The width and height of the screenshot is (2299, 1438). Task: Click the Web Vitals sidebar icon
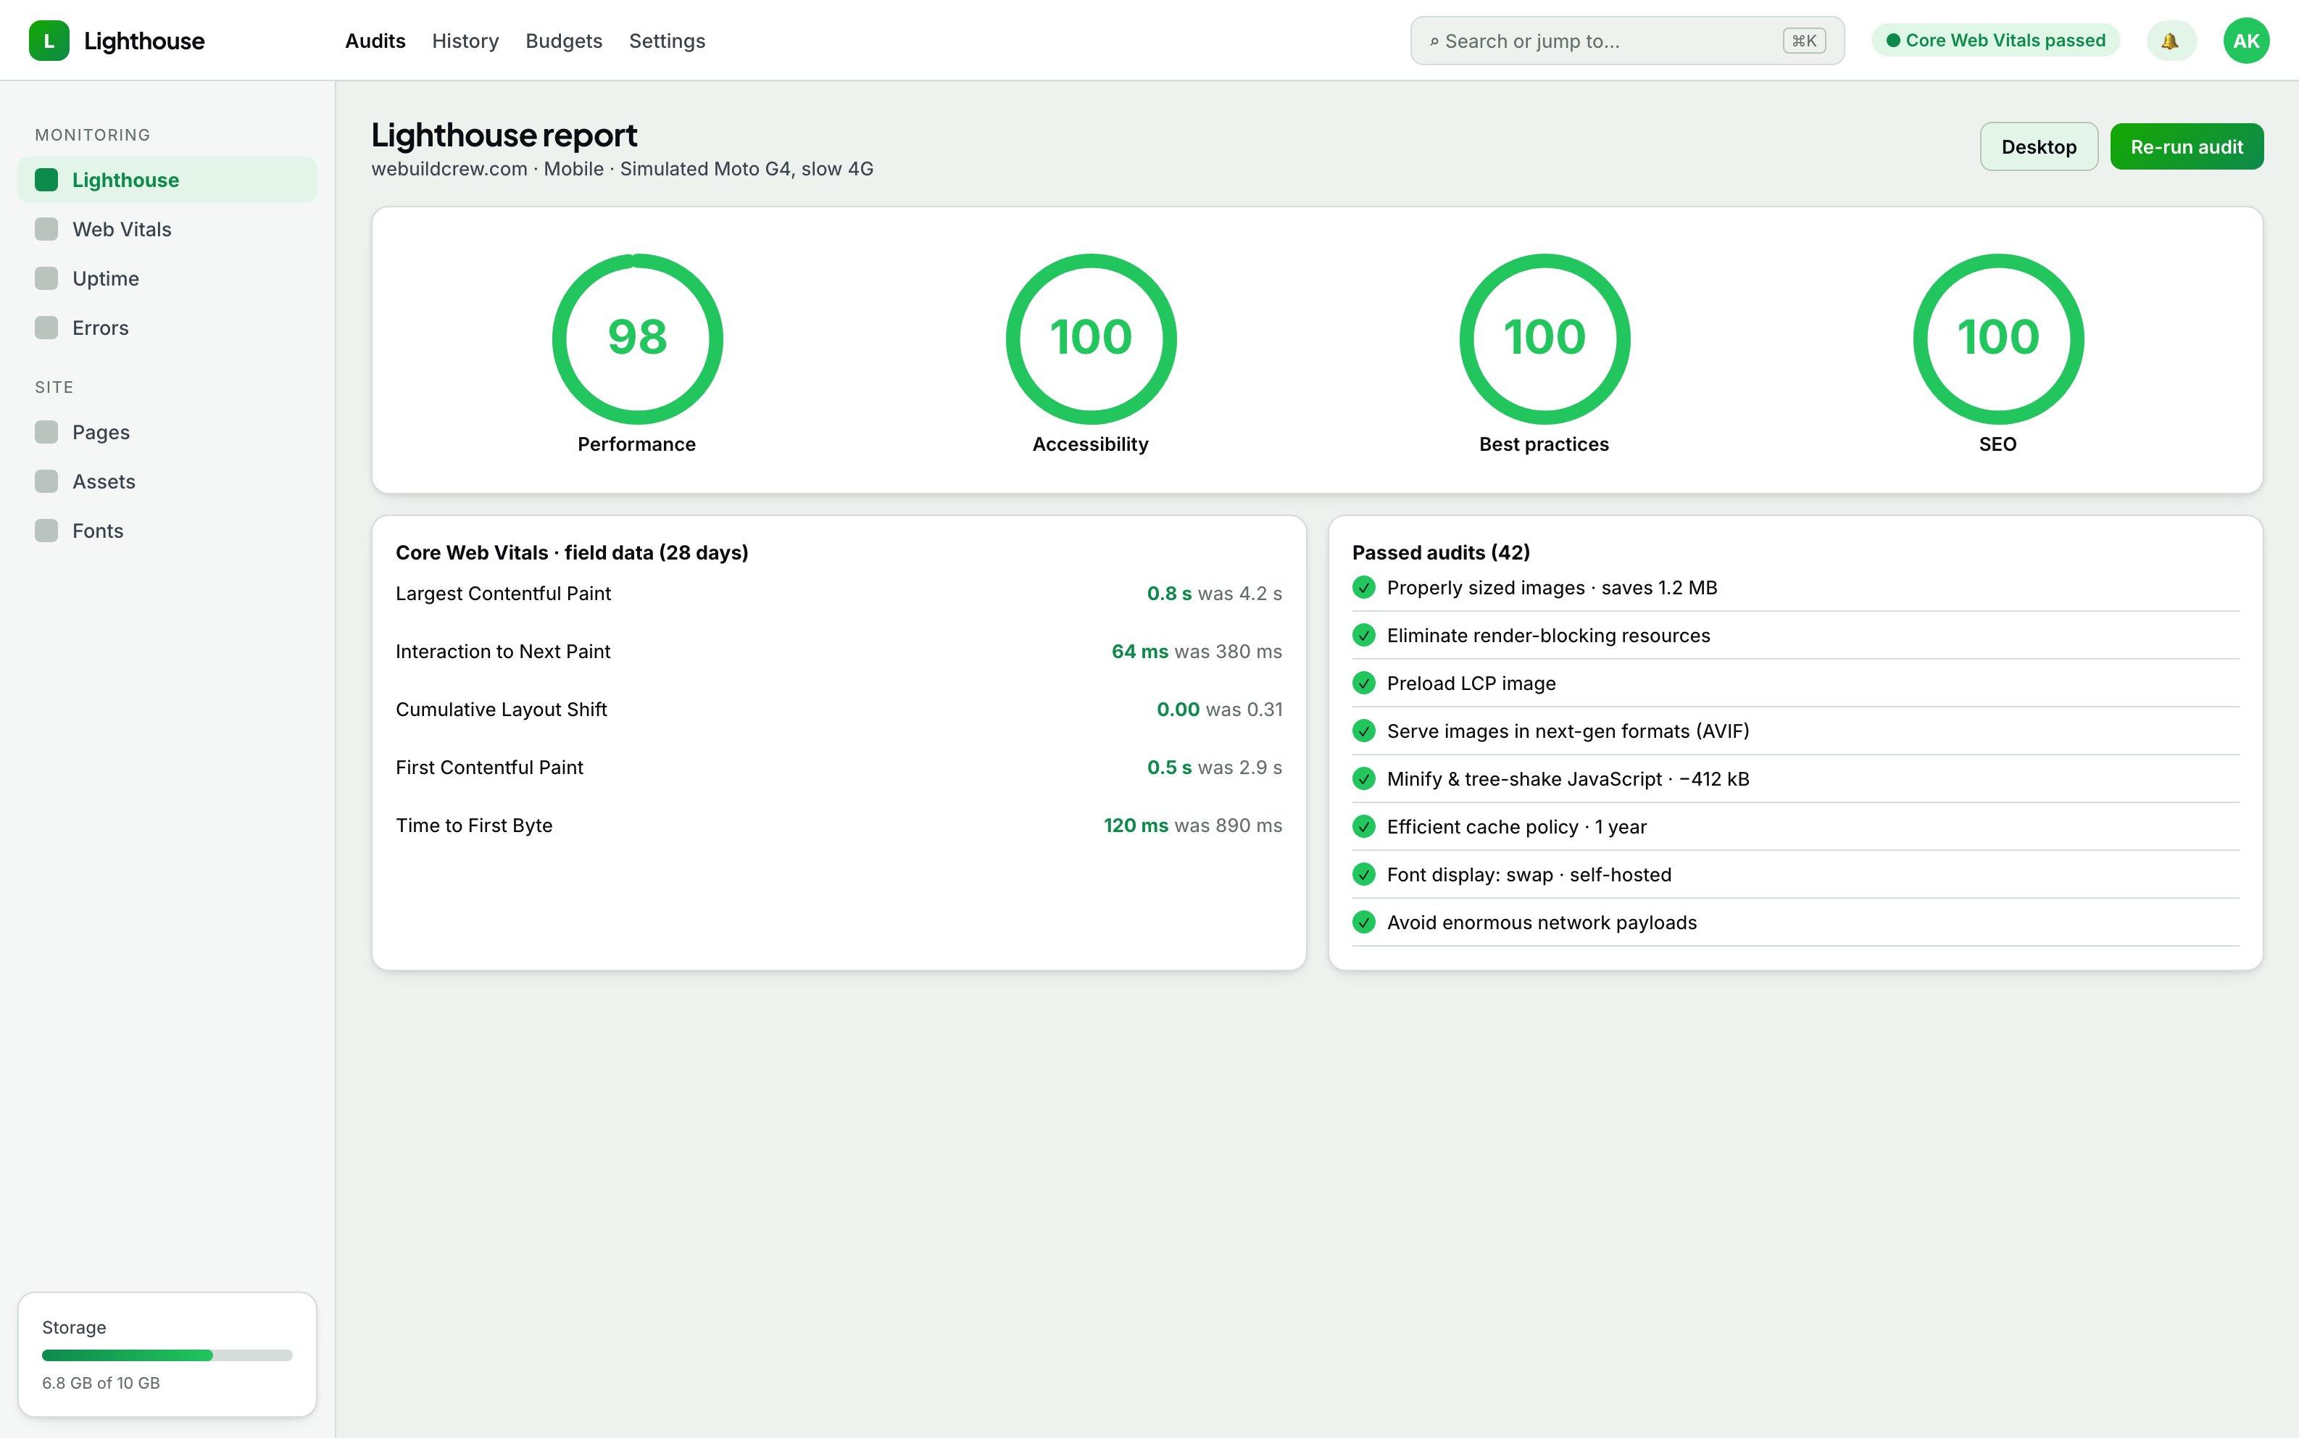point(46,229)
